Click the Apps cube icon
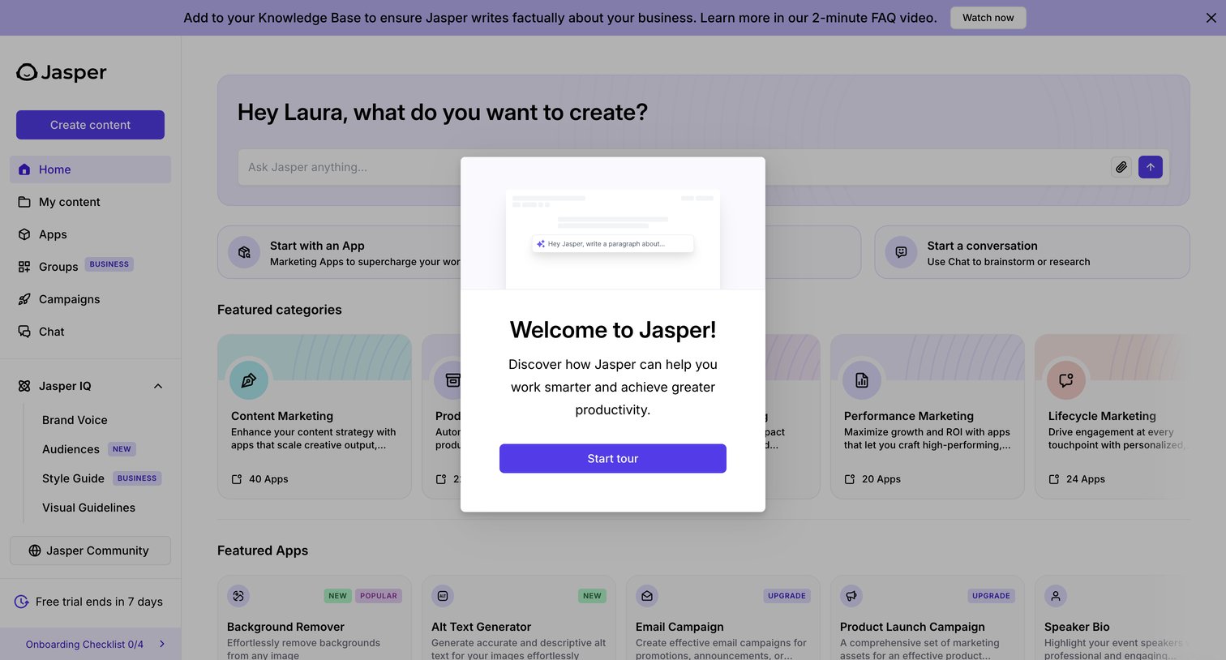This screenshot has width=1226, height=660. pos(24,234)
